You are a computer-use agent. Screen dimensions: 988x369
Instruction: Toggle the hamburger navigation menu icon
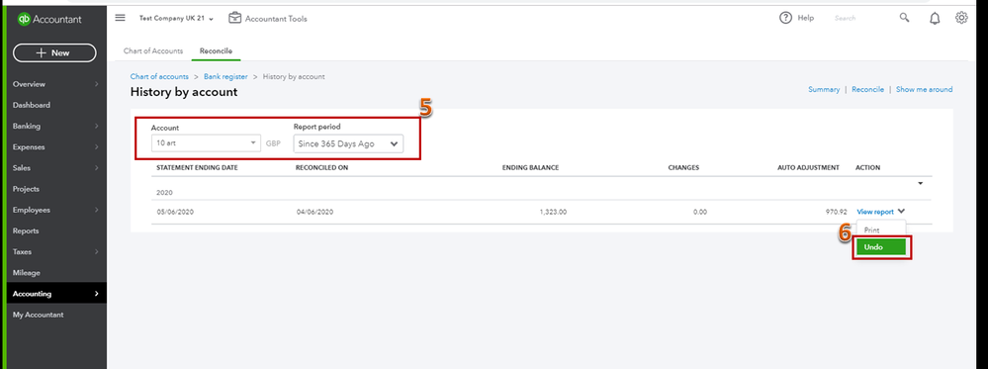[x=120, y=18]
